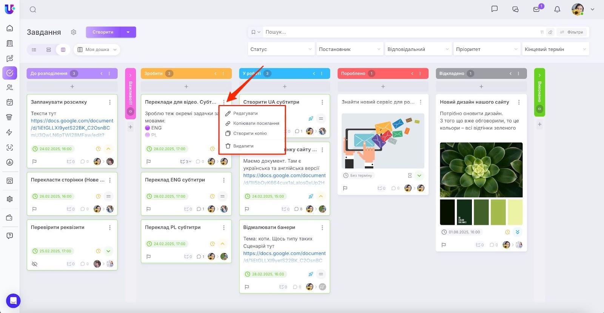Collapse До розподілення column
Viewport: 604px width, 313px height.
coord(102,74)
